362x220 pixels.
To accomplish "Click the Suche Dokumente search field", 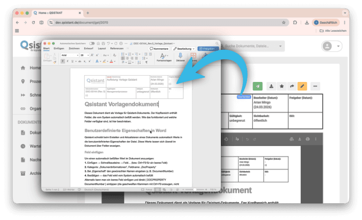I will [253, 46].
